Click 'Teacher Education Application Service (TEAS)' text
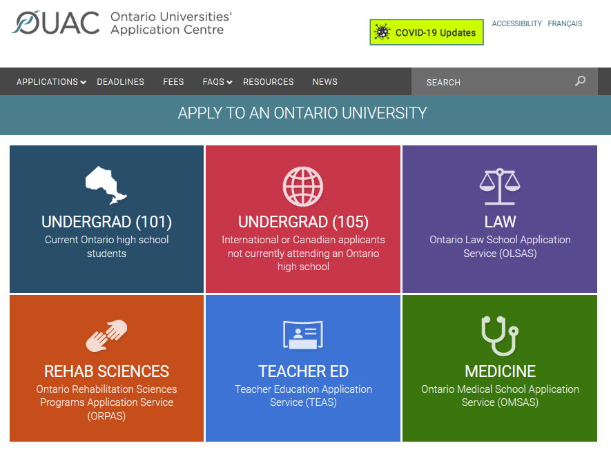The width and height of the screenshot is (611, 452). point(303,395)
